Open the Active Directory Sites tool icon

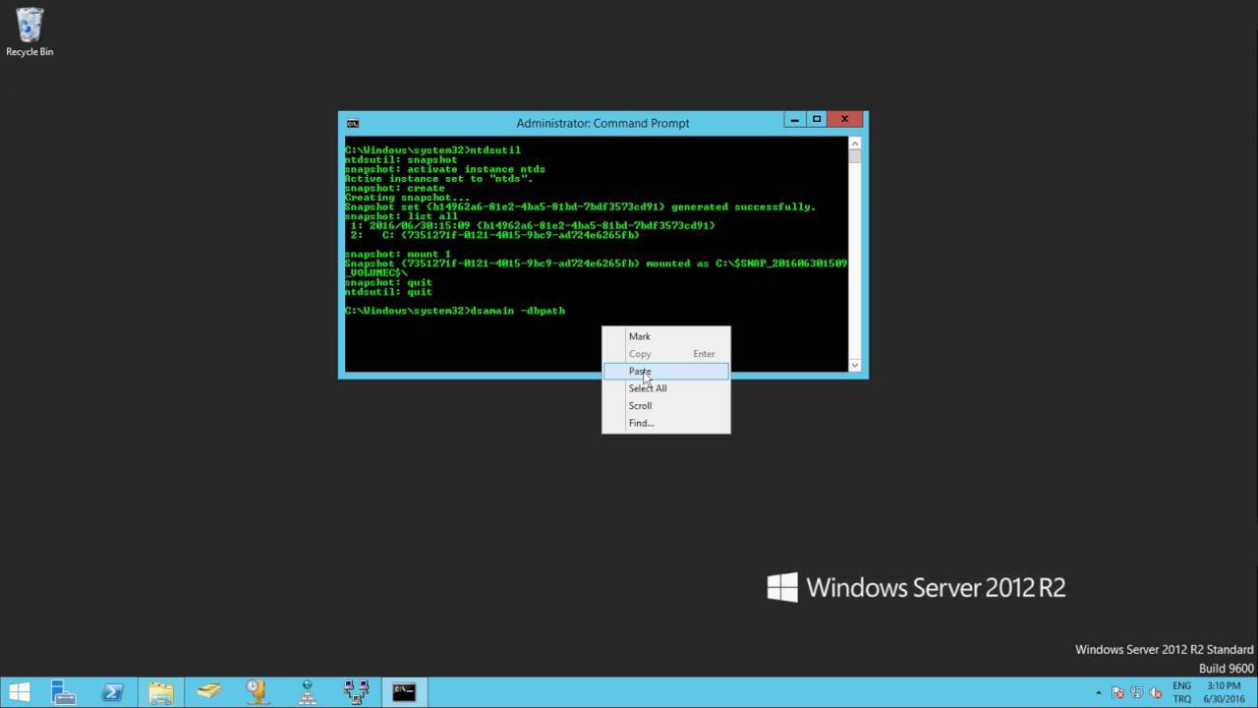307,691
